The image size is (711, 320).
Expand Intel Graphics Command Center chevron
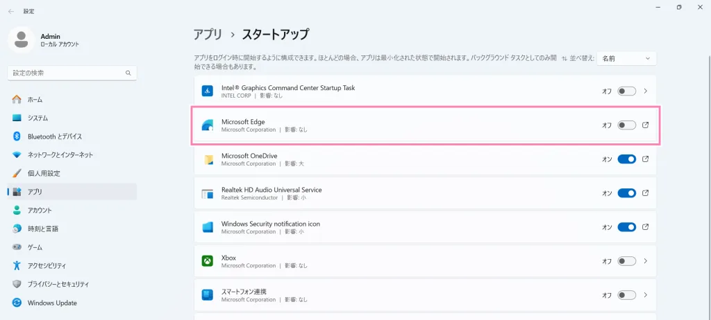(645, 91)
